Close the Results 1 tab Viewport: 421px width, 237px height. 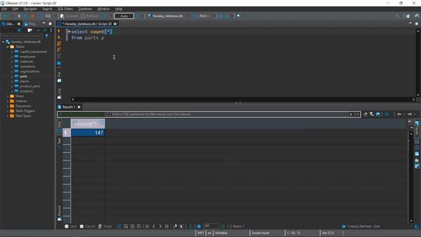[x=79, y=107]
